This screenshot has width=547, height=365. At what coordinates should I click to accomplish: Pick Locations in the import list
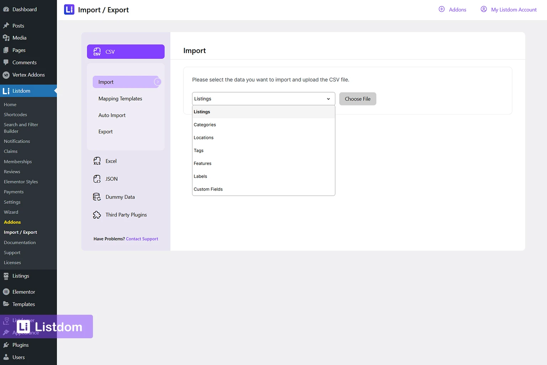203,138
